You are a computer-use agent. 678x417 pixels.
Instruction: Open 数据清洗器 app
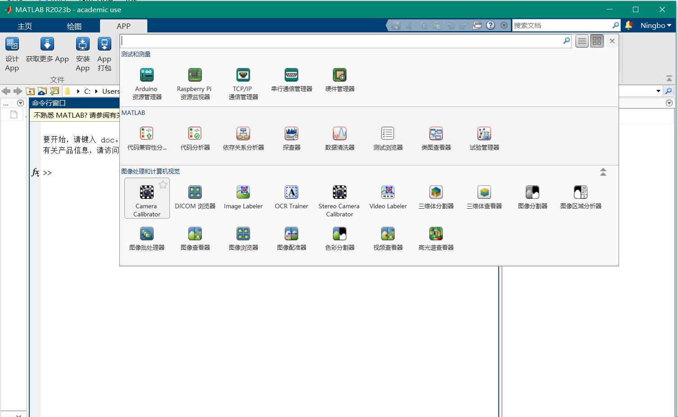click(x=340, y=138)
